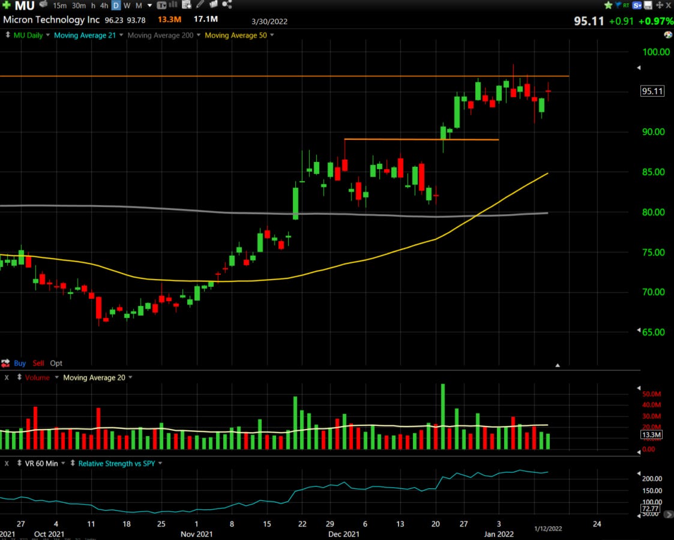
Task: Switch to the 30m timeframe
Action: (79, 5)
